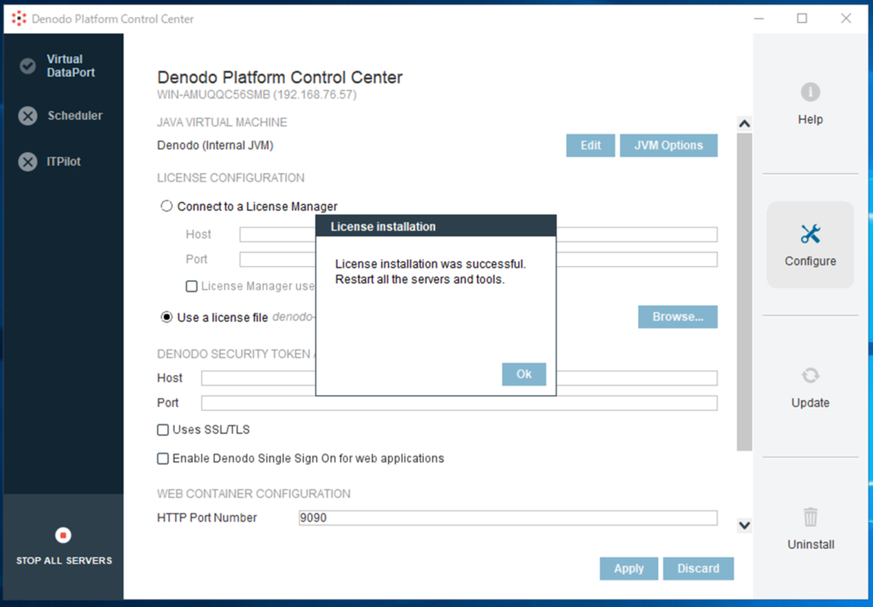Enable Denodo Single Sign On checkbox

tap(163, 459)
